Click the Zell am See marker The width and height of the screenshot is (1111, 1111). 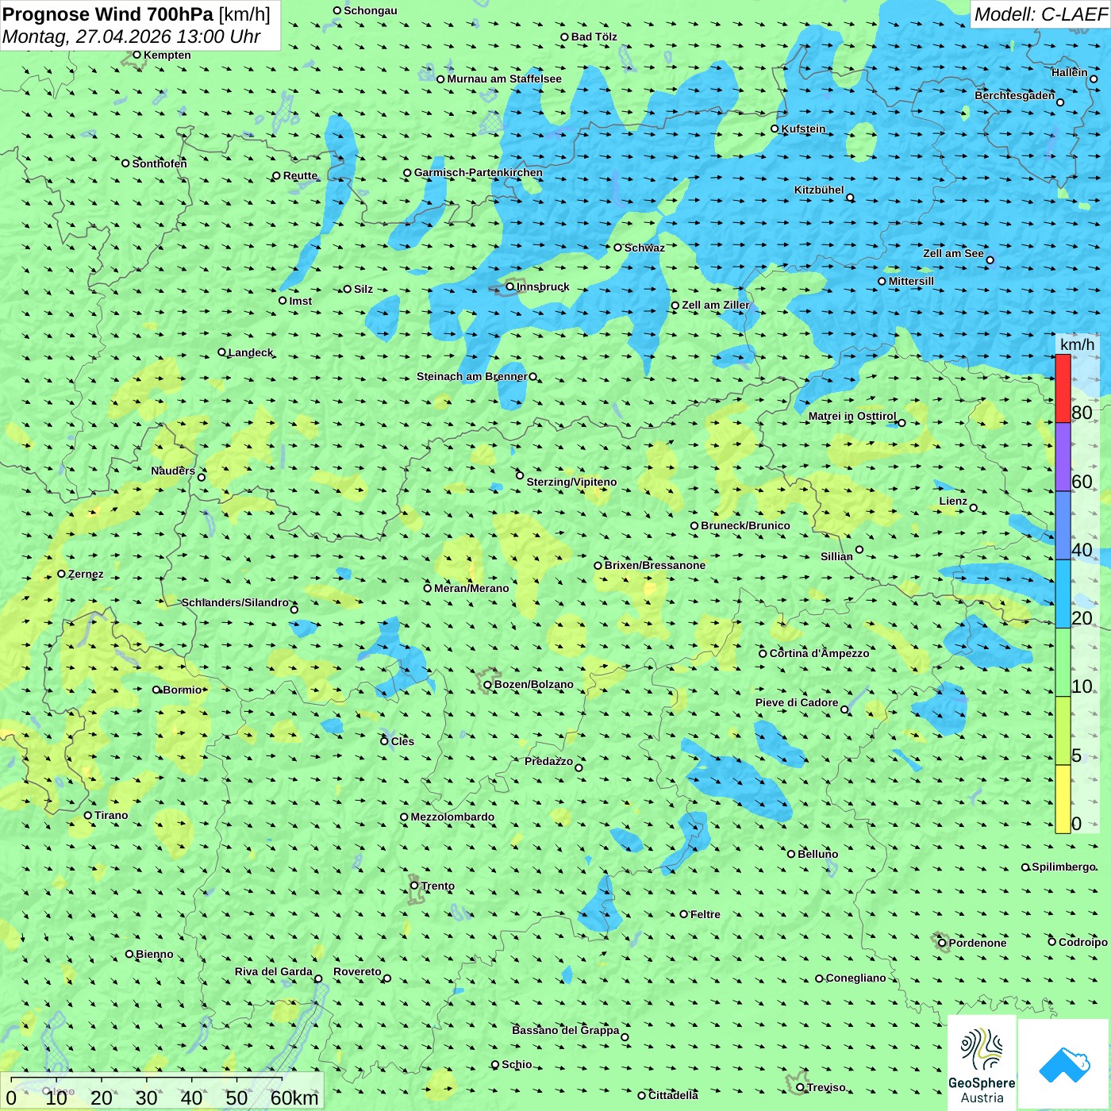[x=990, y=259]
